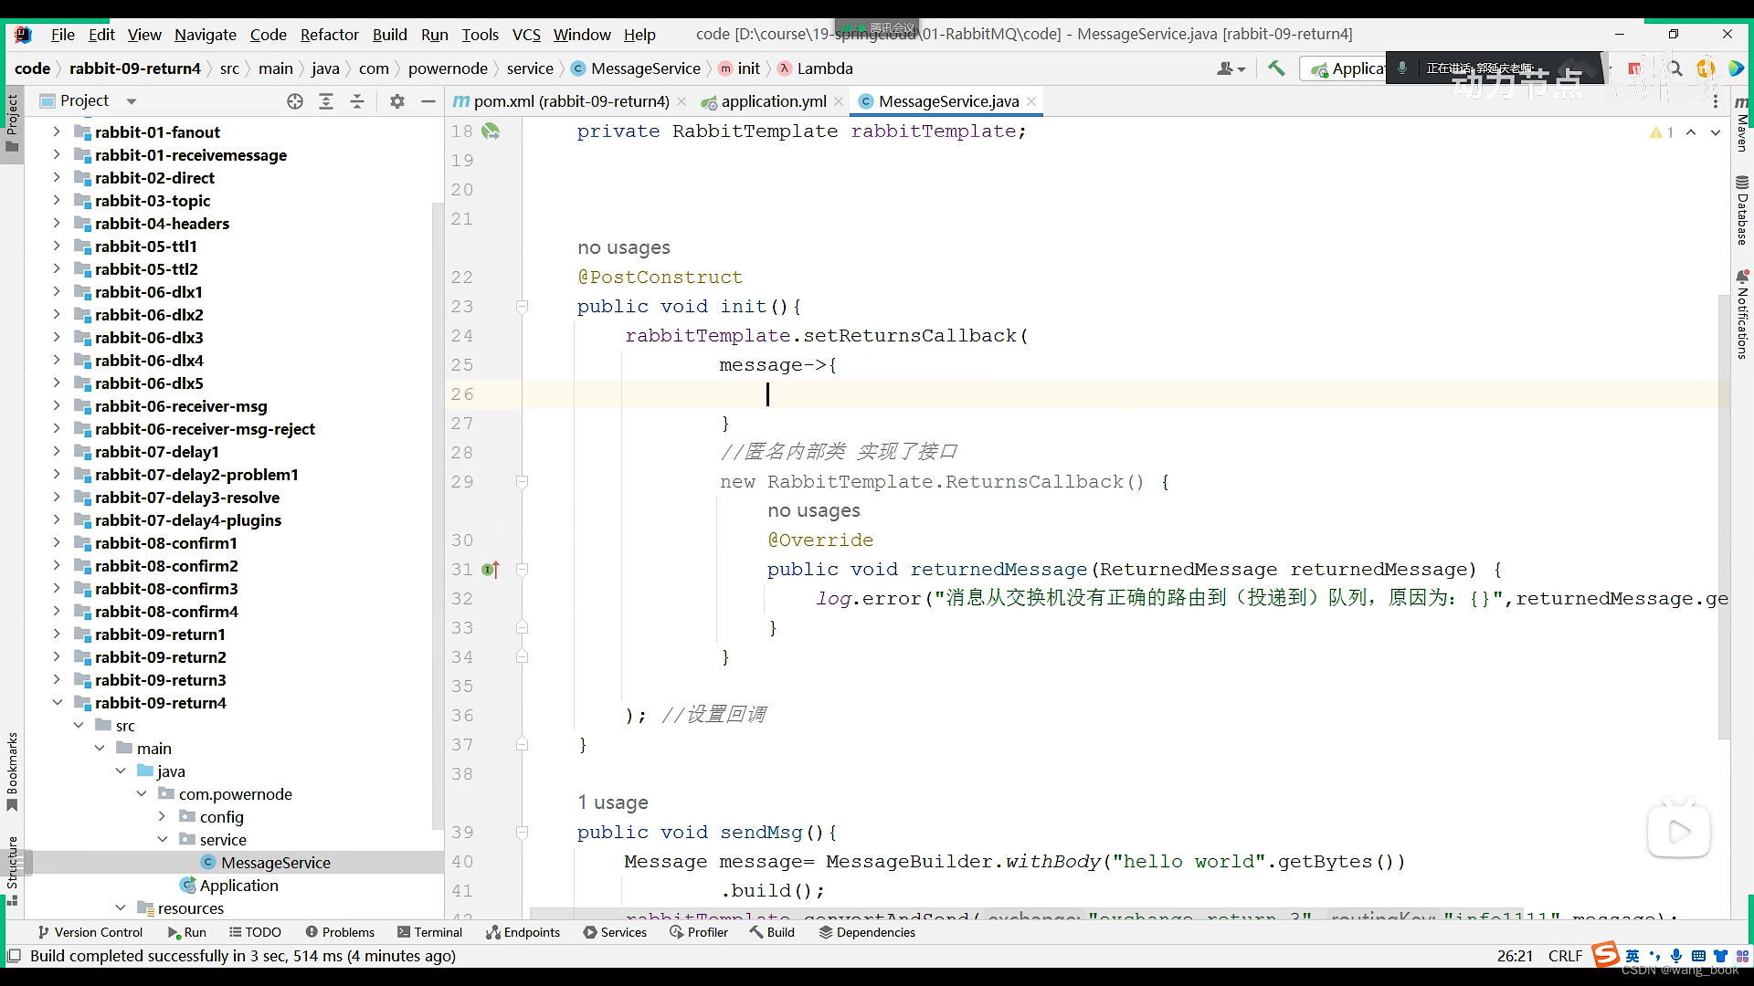
Task: Select MessageService in the project tree
Action: [x=275, y=863]
